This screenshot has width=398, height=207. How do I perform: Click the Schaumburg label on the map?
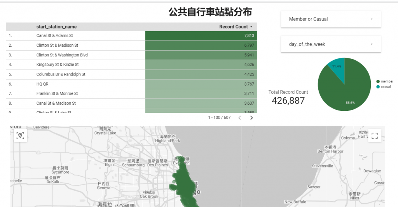pyautogui.click(x=133, y=165)
